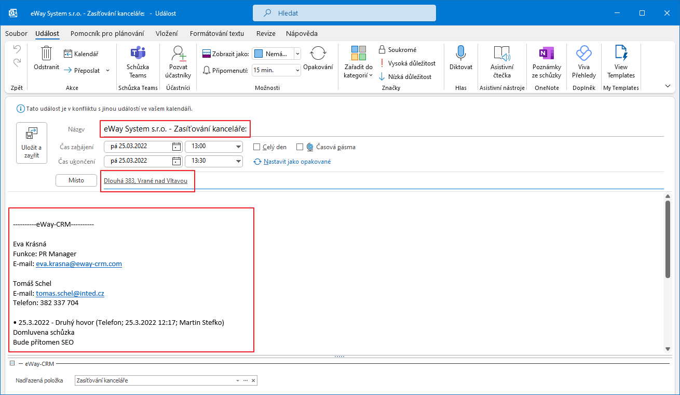Clear the Nadřazená položka with X
Viewport: 680px width, 395px height.
253,380
